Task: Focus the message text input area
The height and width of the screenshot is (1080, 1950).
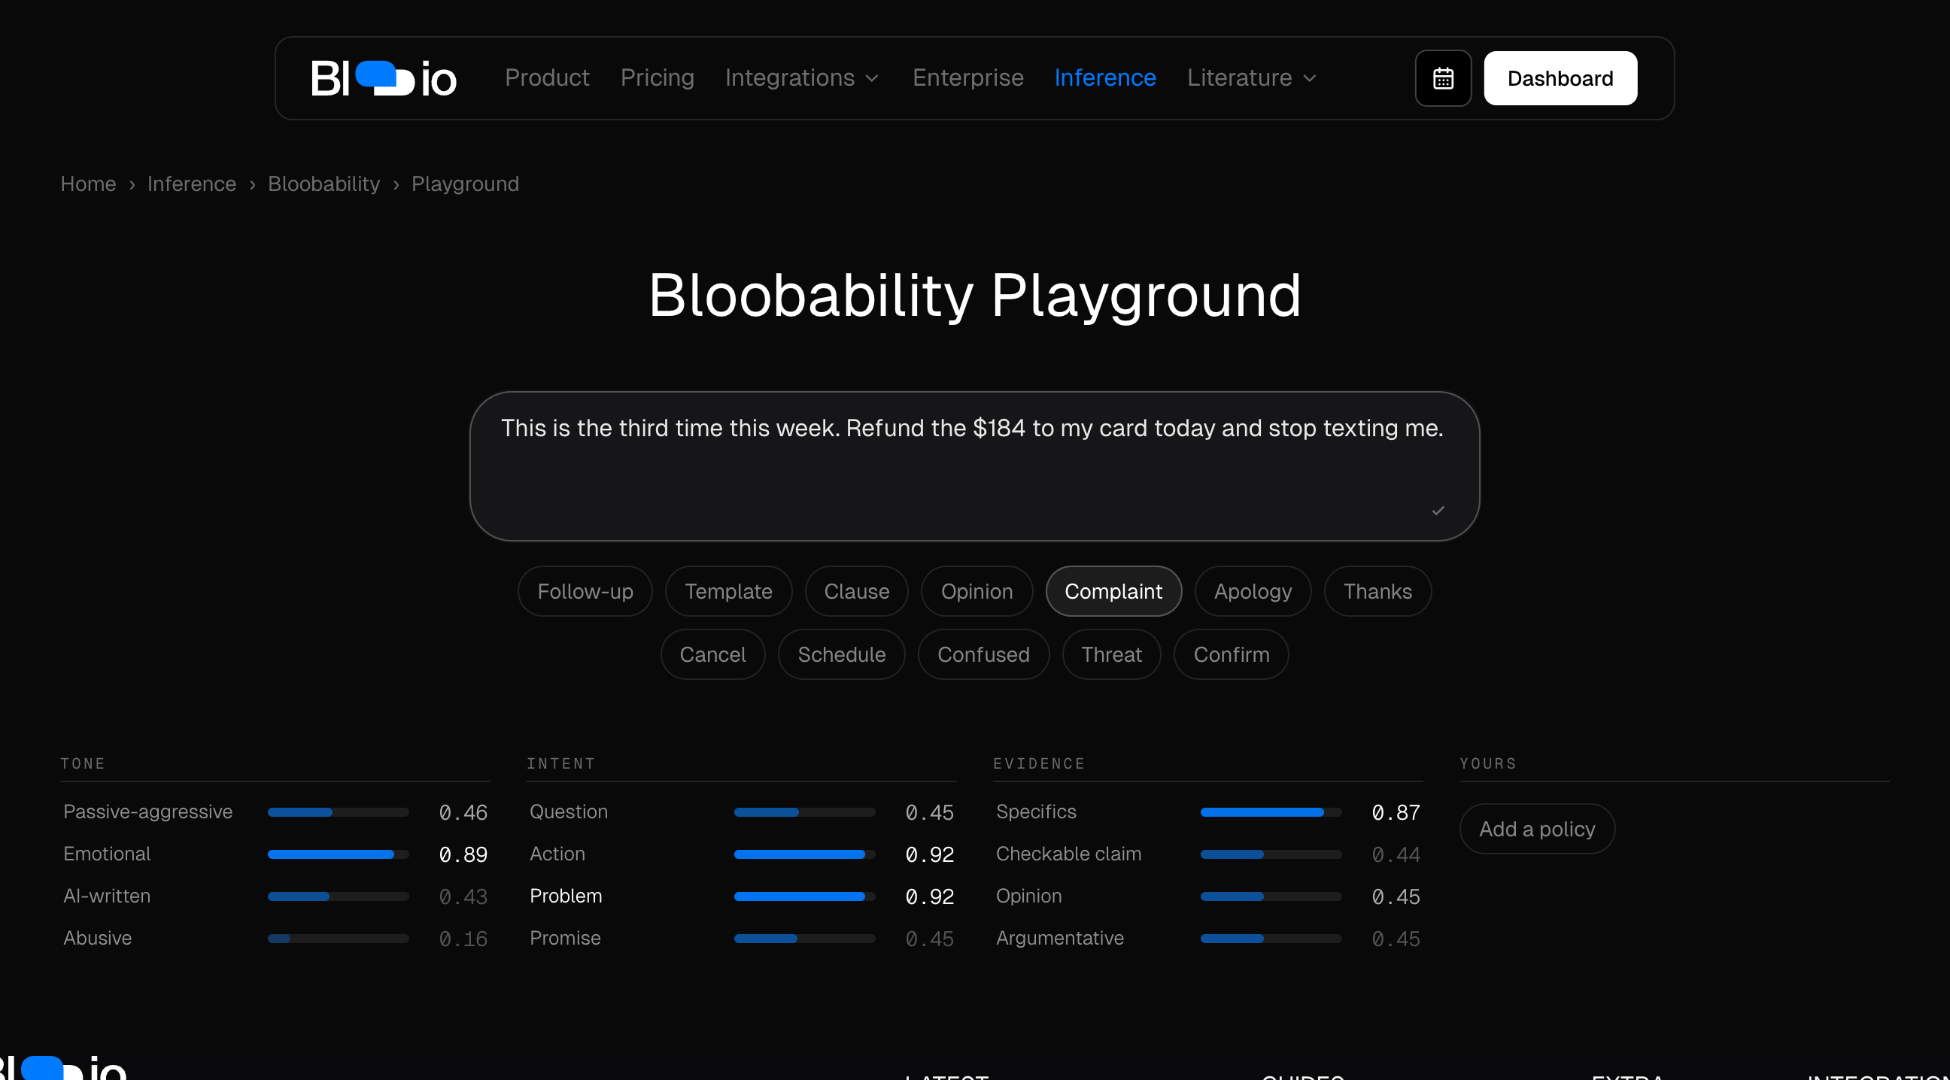Action: point(974,466)
